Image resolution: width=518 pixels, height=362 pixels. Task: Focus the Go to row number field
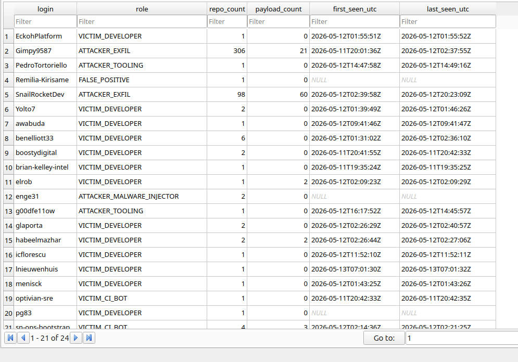(x=461, y=338)
